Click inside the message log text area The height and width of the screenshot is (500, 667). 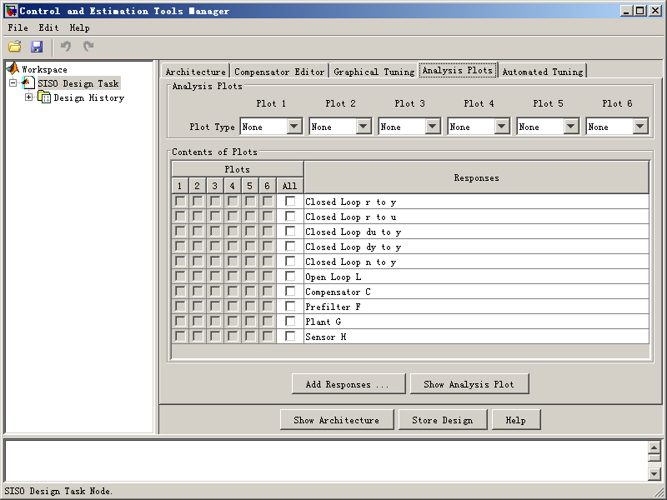click(326, 461)
